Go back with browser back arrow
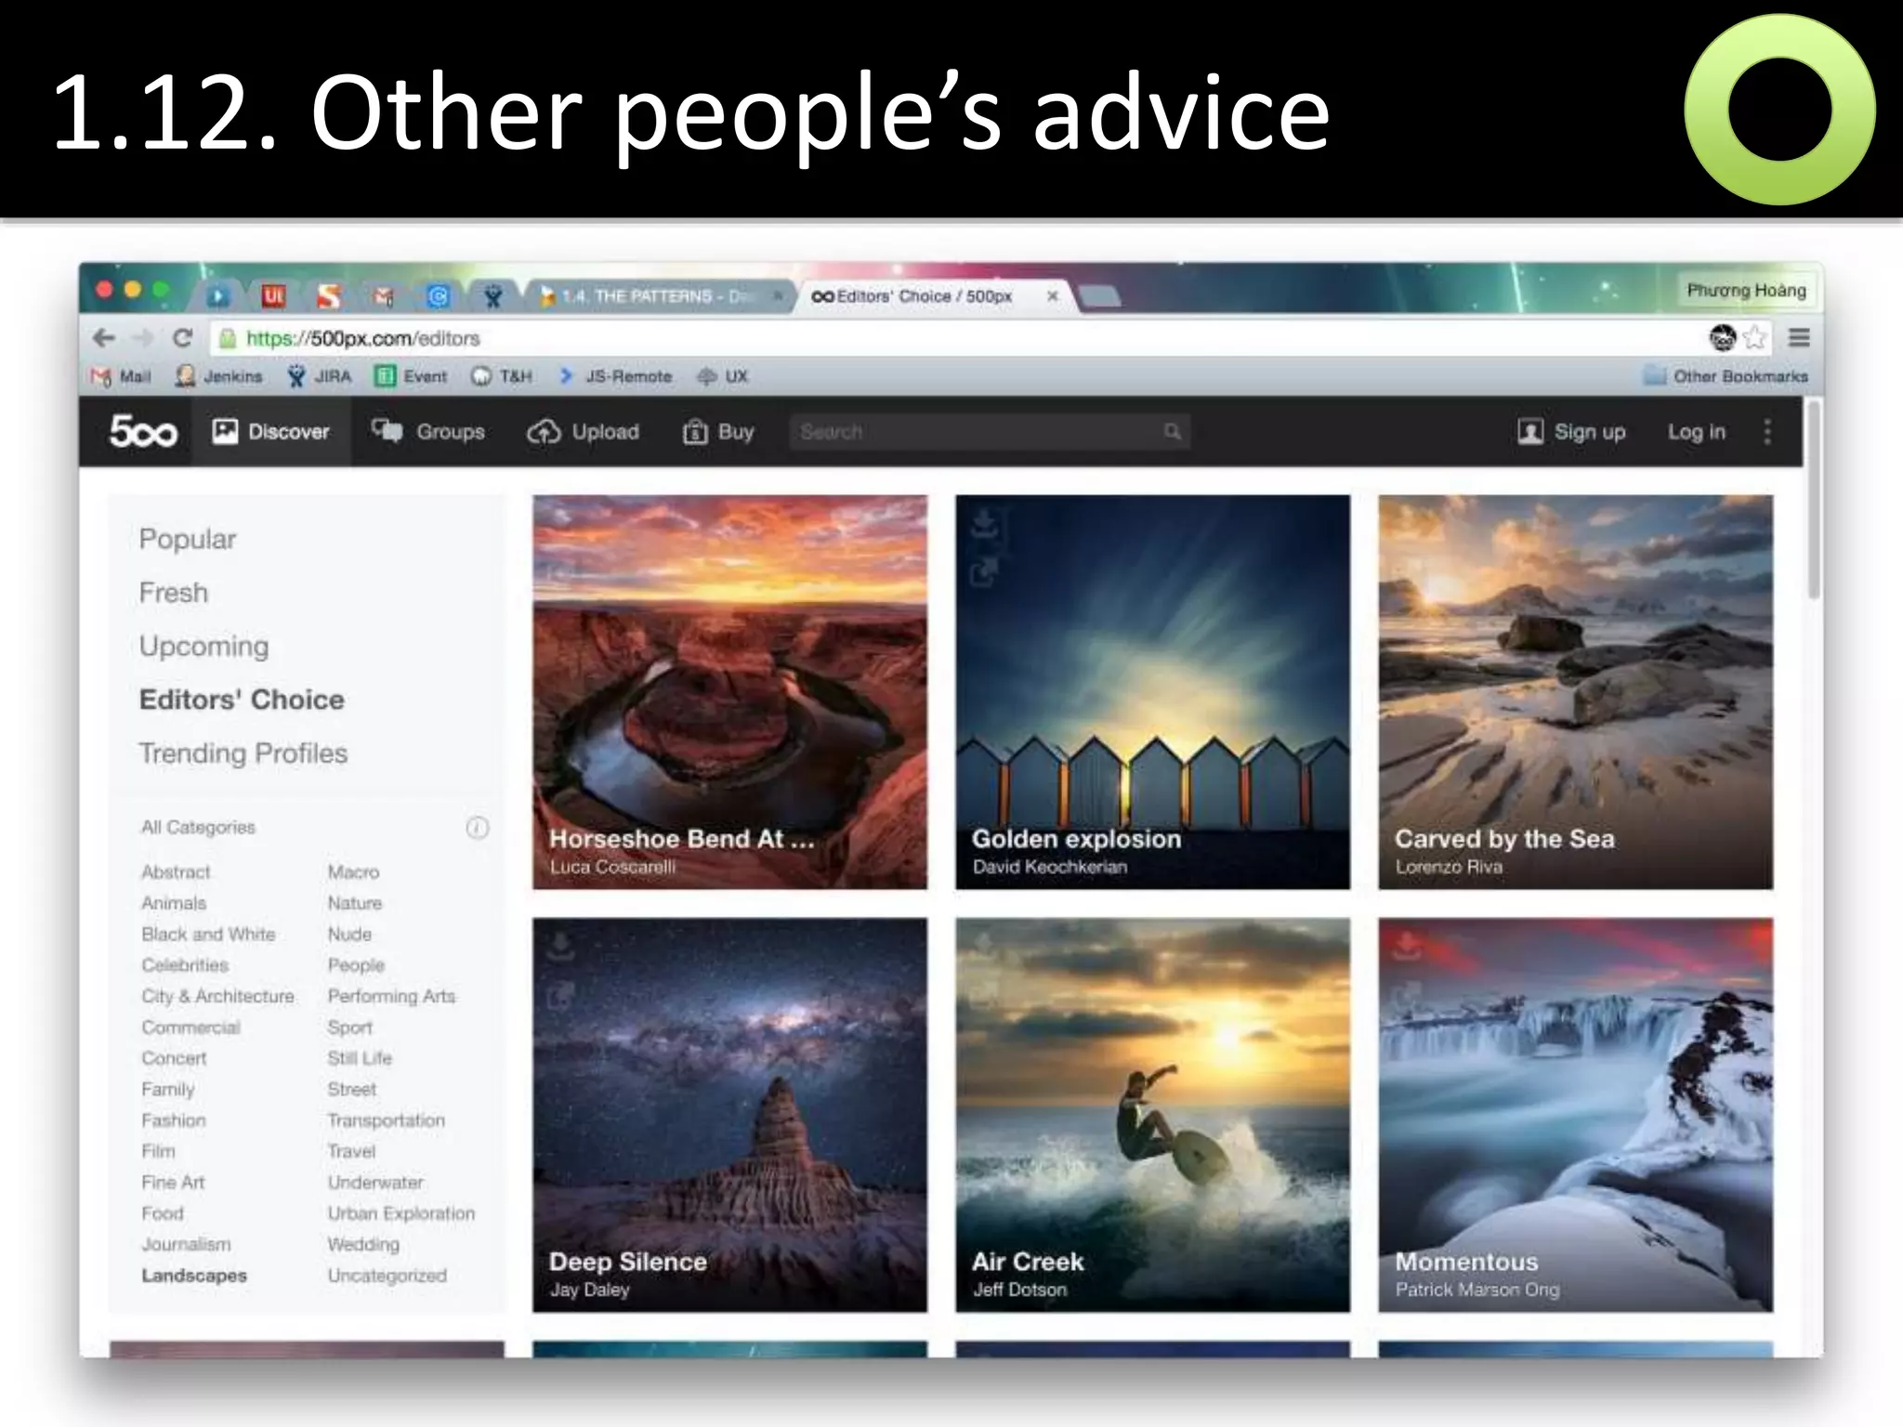 coord(104,338)
